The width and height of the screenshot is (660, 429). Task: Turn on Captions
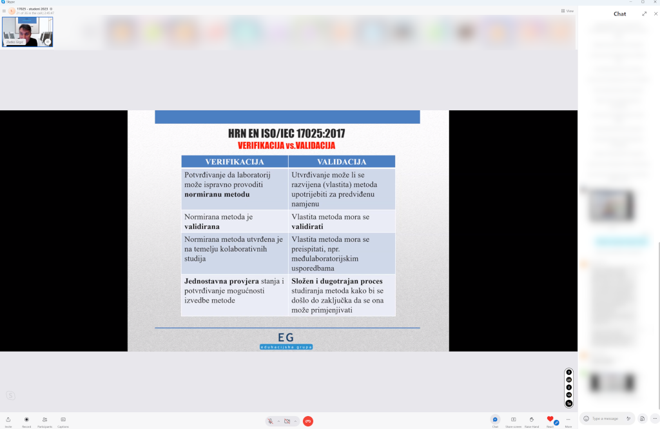tap(63, 420)
